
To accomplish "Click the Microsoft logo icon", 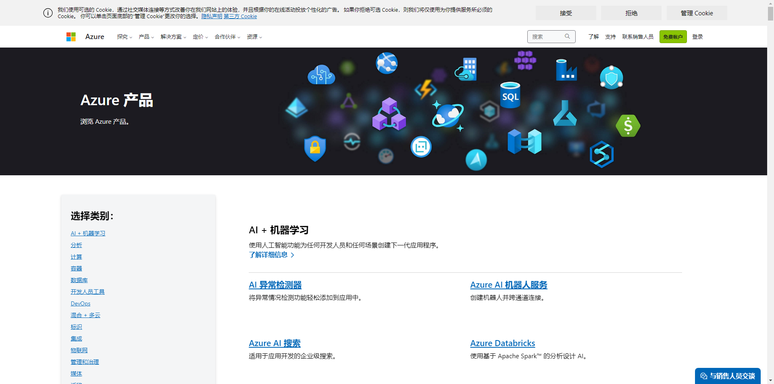I will click(x=71, y=37).
